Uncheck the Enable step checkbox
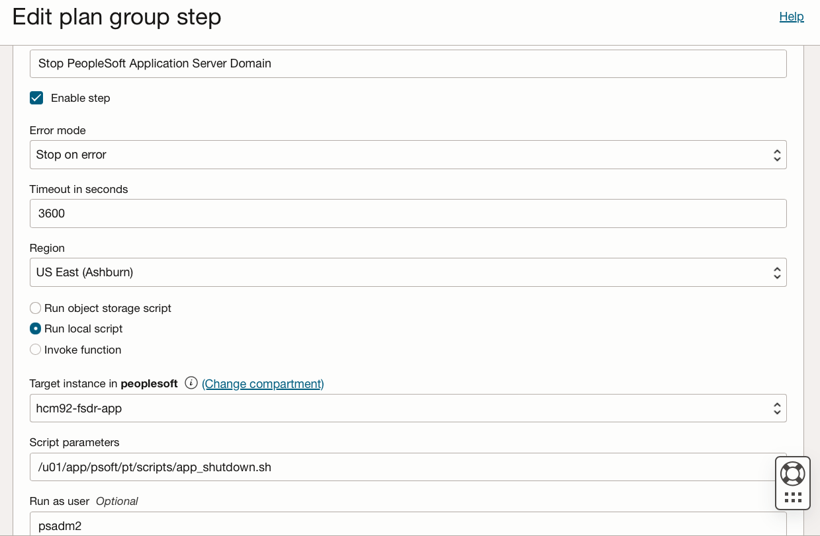 pyautogui.click(x=36, y=98)
